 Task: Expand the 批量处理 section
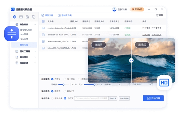[x=35, y=63]
